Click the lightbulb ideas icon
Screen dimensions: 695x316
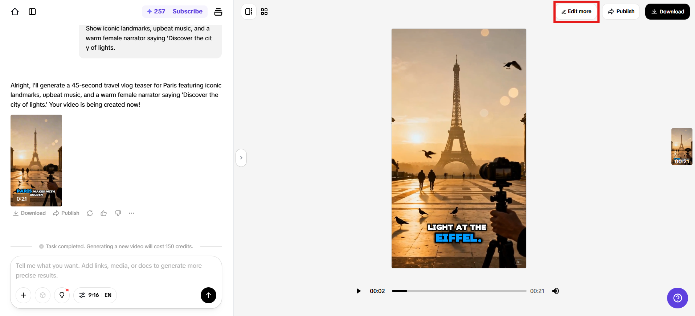[62, 295]
